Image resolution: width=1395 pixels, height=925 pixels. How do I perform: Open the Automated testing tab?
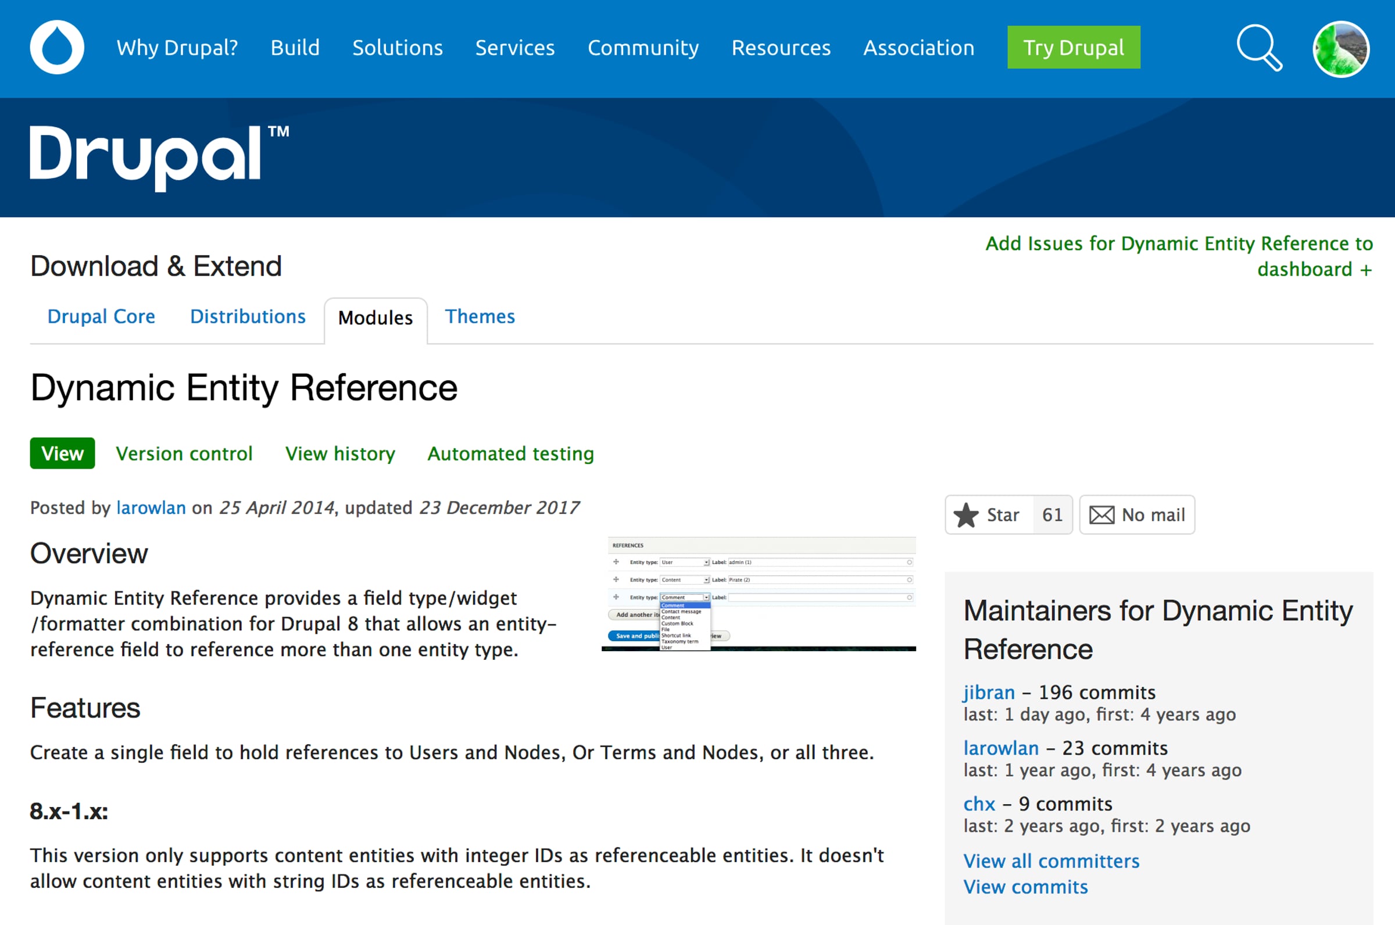click(x=510, y=453)
